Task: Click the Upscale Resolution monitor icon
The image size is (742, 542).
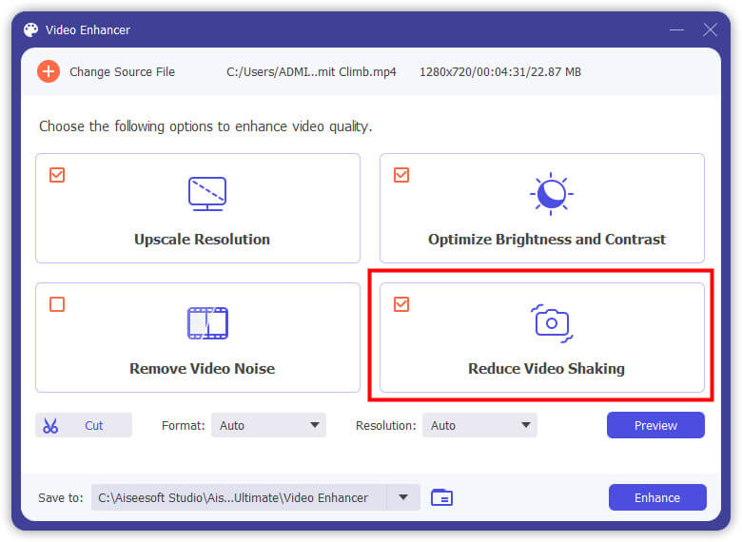Action: click(x=206, y=193)
